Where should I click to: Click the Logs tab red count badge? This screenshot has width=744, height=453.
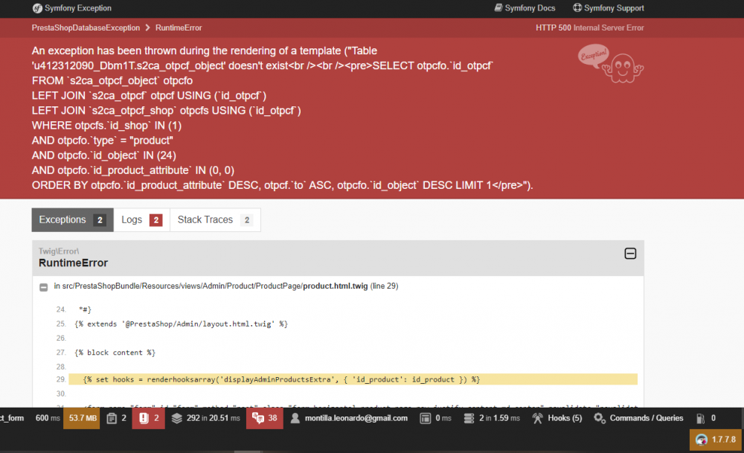[155, 220]
